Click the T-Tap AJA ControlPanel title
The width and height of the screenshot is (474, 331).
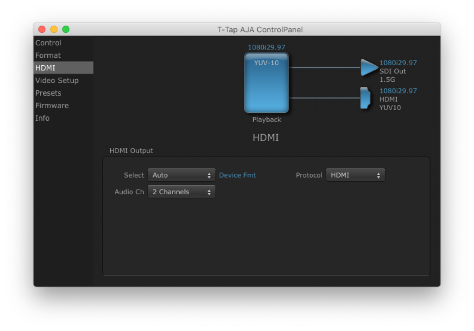260,30
